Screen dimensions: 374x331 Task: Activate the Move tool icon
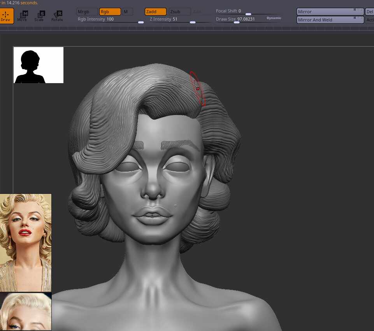tap(22, 16)
